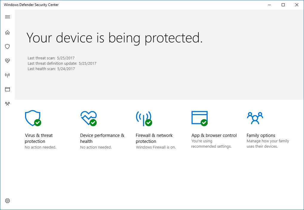Image resolution: width=304 pixels, height=210 pixels.
Task: Maximize the Windows Defender Security Center window
Action: tap(283, 5)
